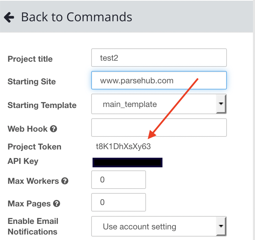The width and height of the screenshot is (255, 240).
Task: Click the Web Hook label
Action: [27, 129]
